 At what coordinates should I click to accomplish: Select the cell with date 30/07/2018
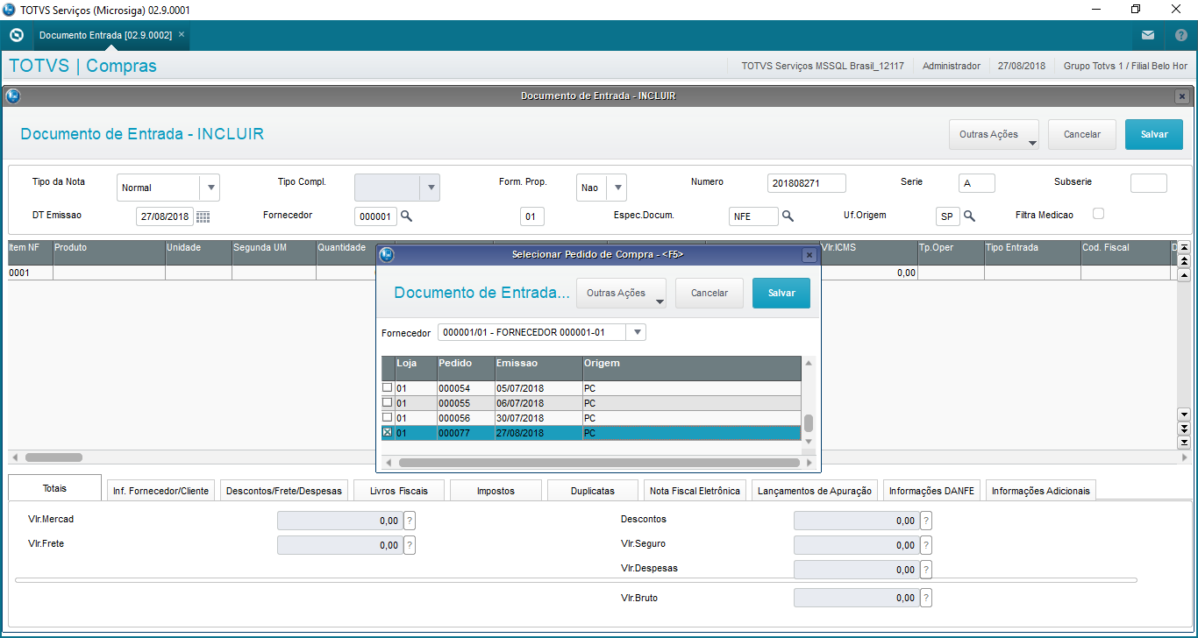click(x=538, y=418)
